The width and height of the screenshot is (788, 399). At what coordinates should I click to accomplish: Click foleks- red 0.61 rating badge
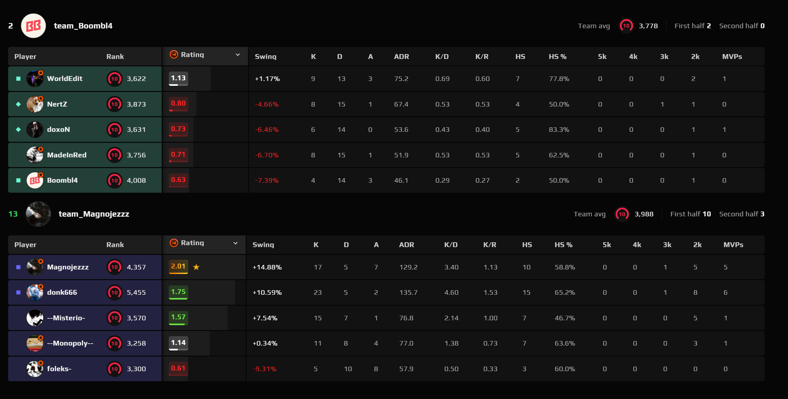pyautogui.click(x=179, y=369)
